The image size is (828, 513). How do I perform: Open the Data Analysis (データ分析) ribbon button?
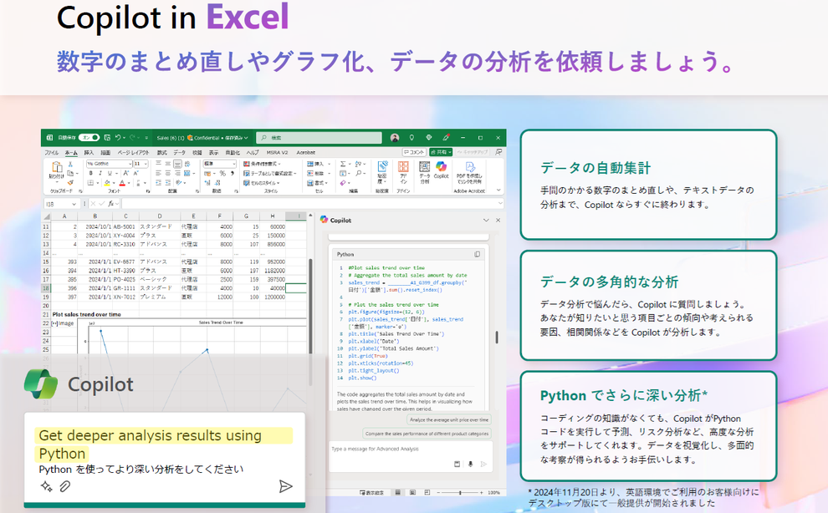(425, 172)
